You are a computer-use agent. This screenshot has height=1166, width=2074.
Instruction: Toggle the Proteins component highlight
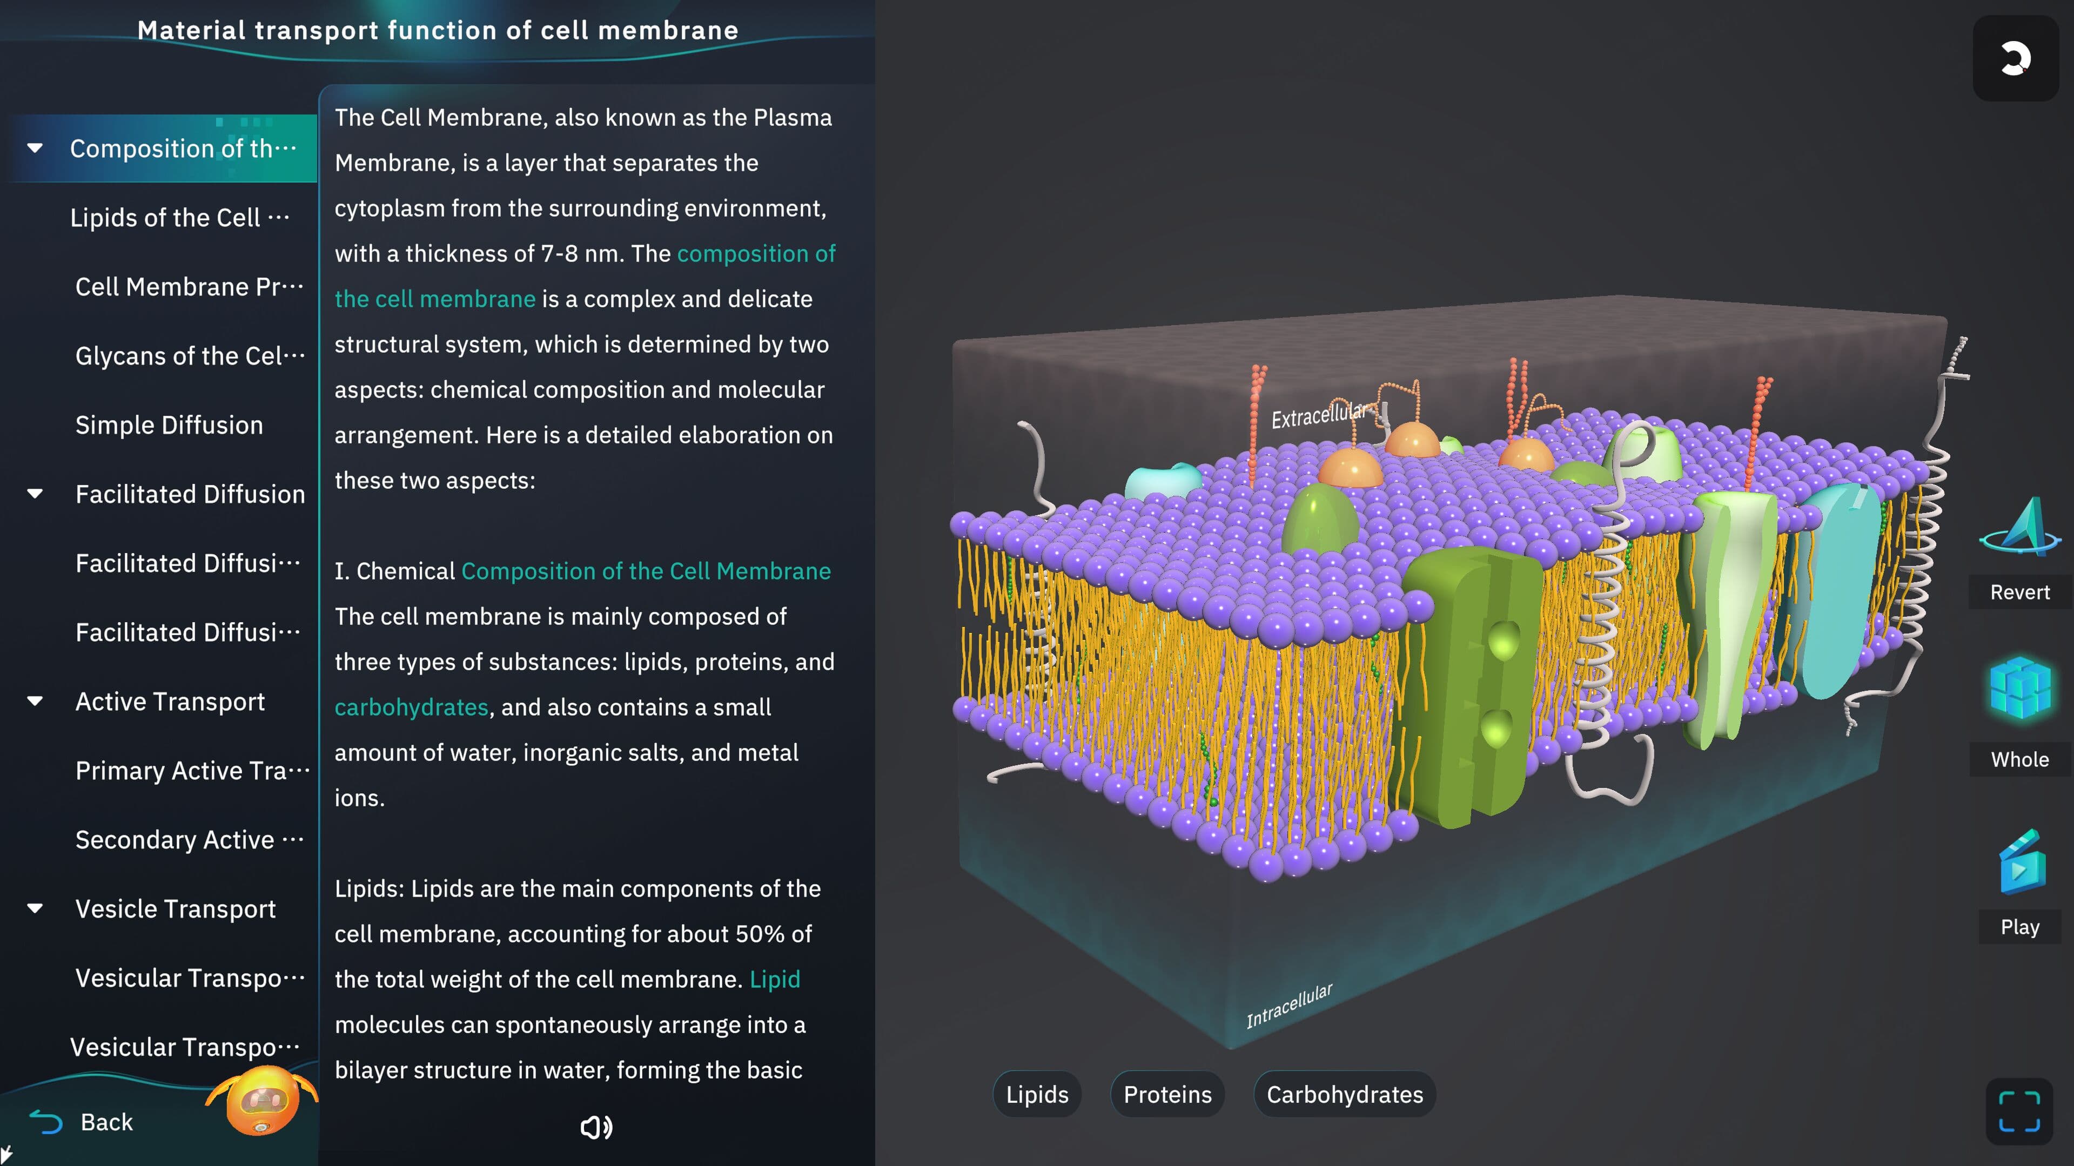pyautogui.click(x=1166, y=1094)
